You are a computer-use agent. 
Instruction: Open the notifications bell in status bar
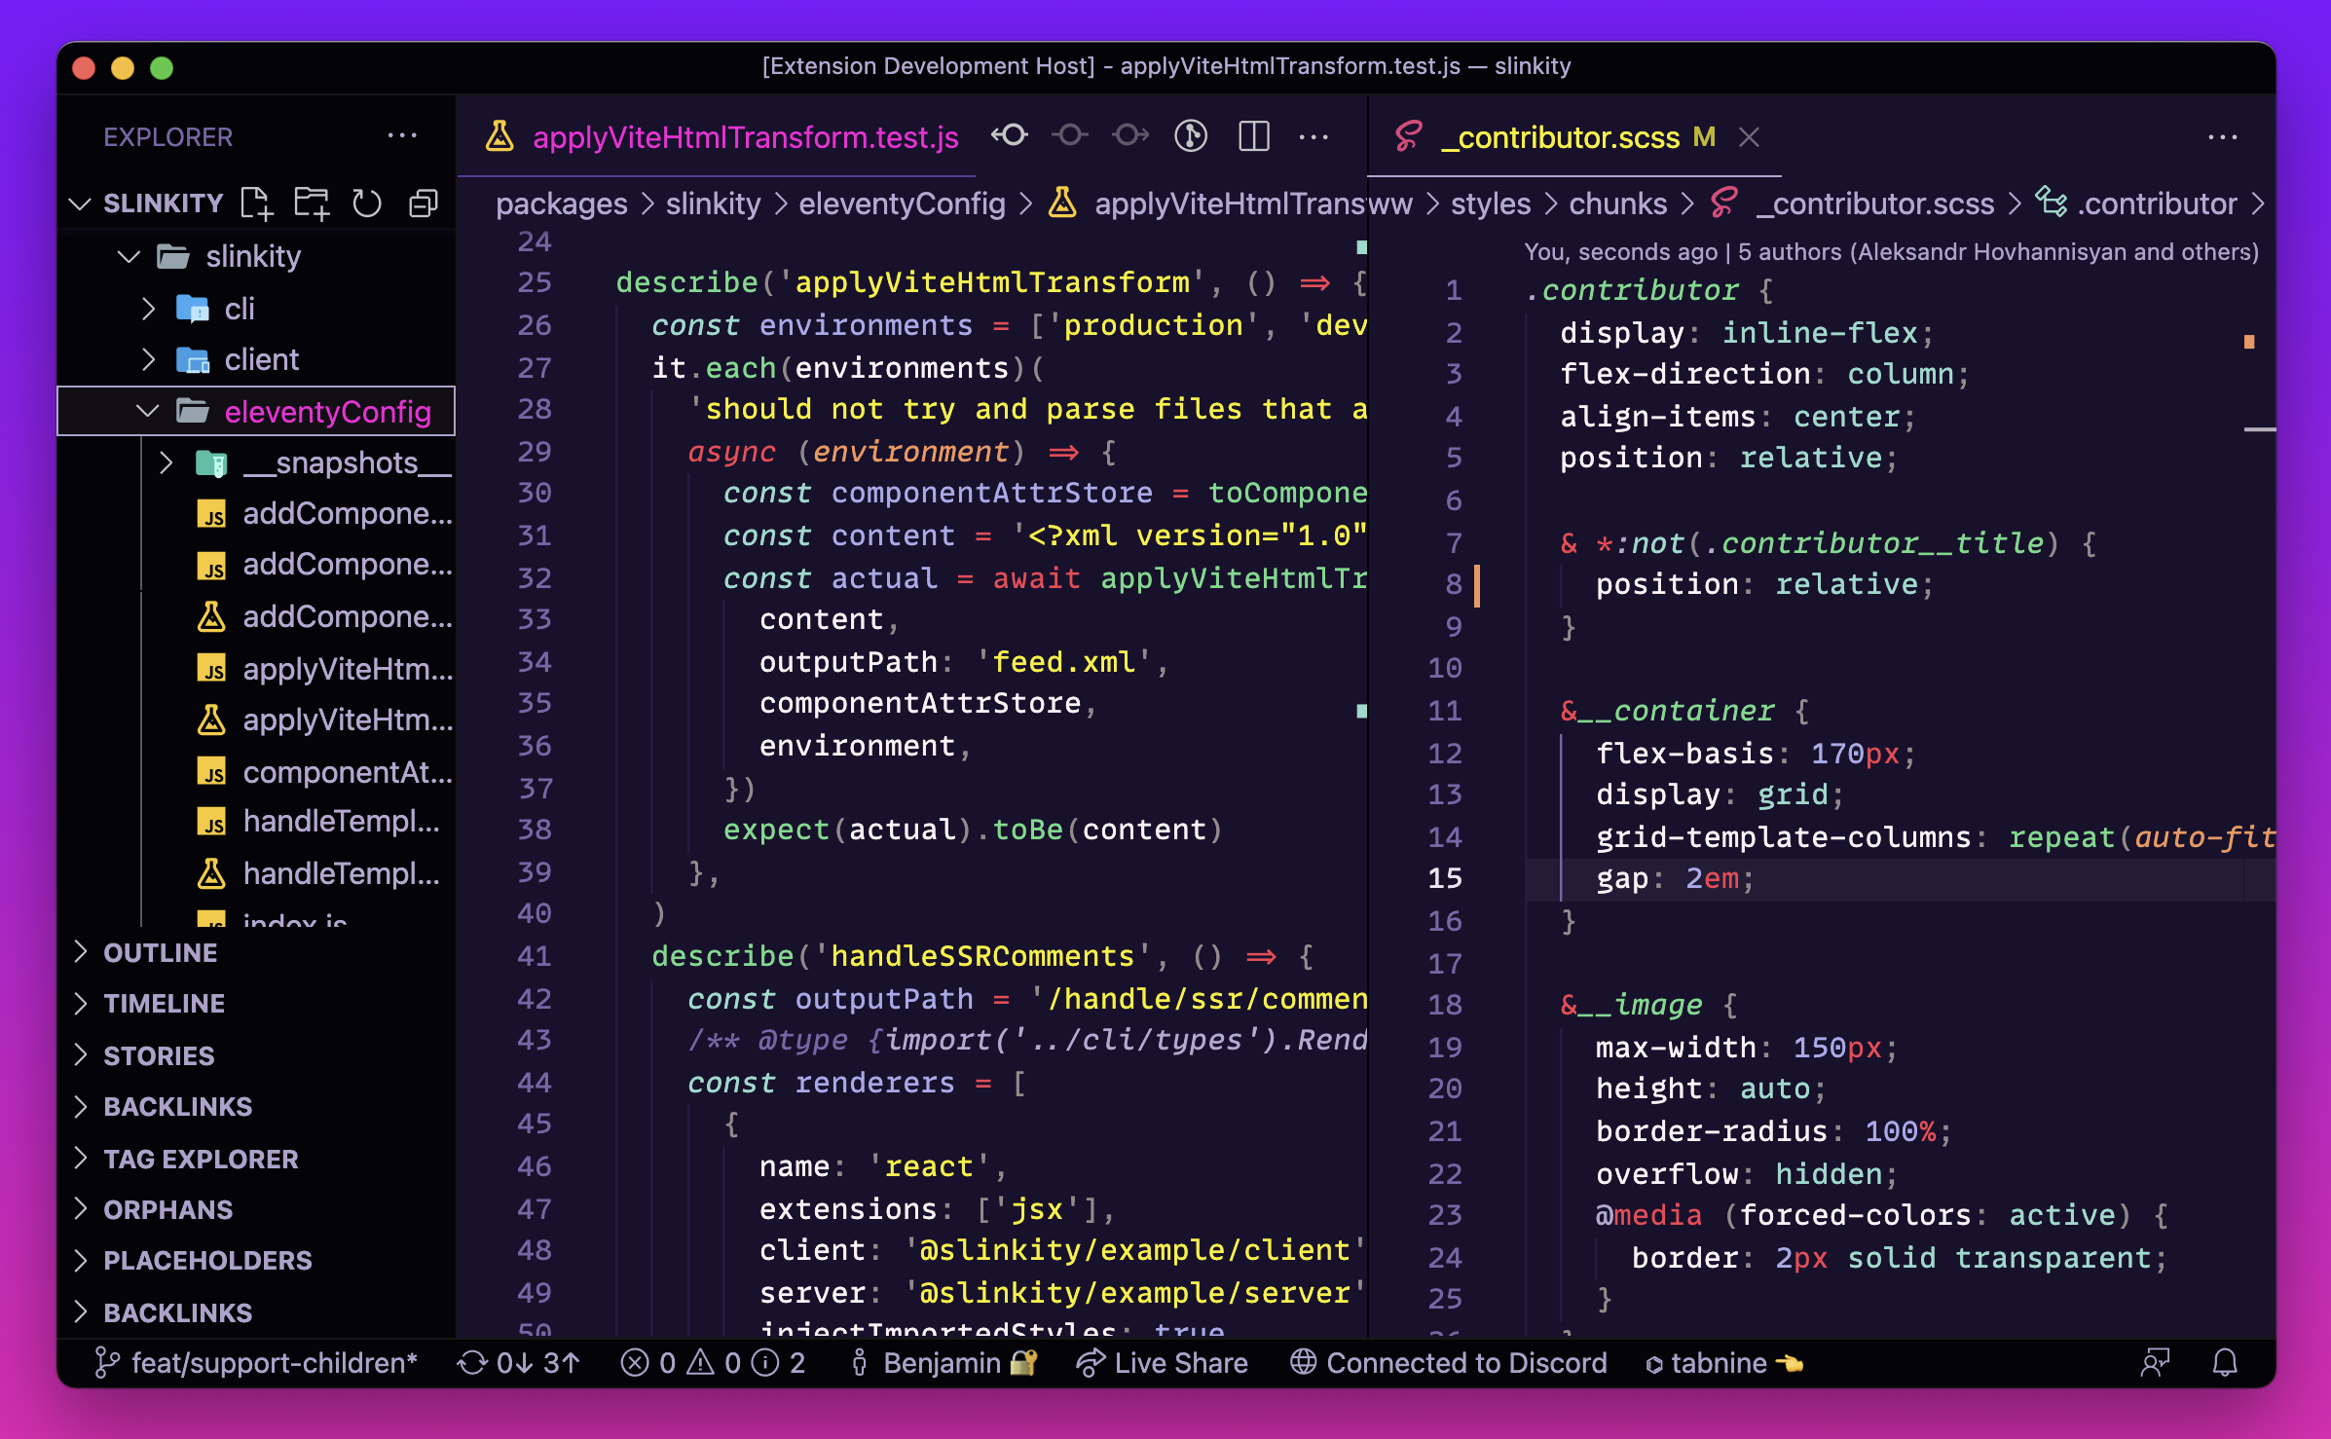(2225, 1362)
